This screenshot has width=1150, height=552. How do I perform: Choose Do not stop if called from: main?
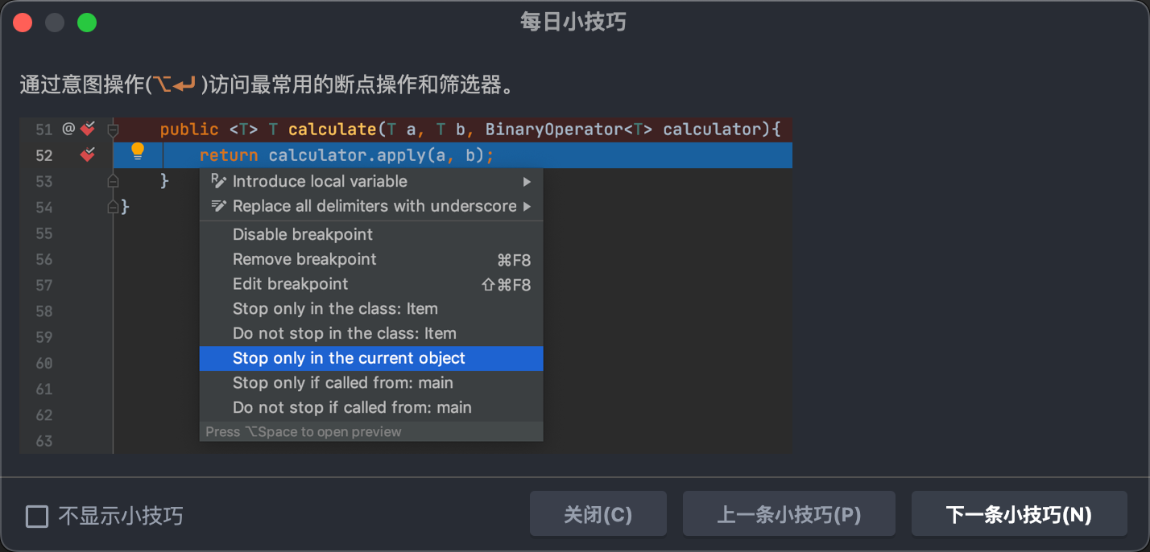tap(352, 407)
